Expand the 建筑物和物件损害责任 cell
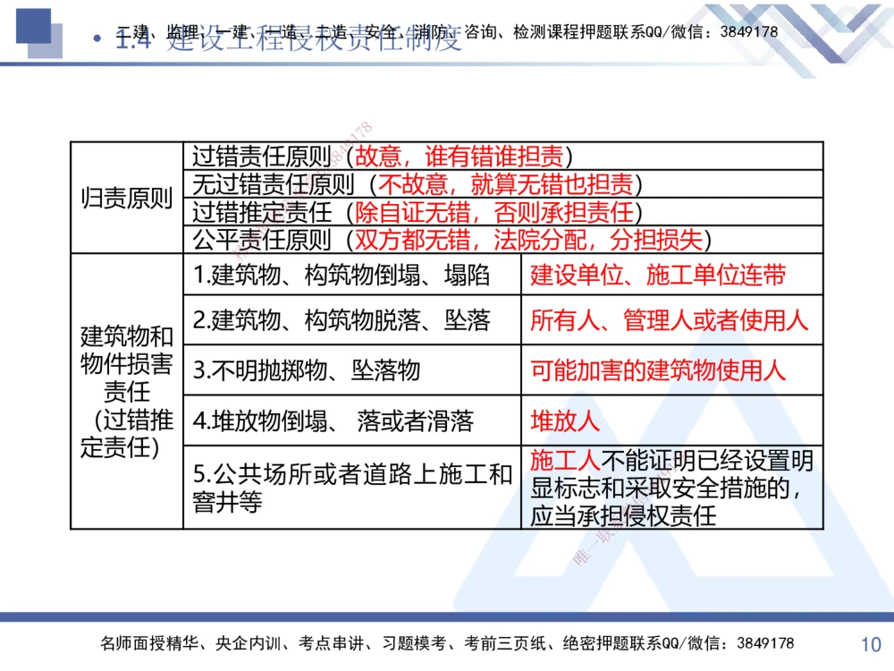The image size is (894, 671). (x=125, y=390)
